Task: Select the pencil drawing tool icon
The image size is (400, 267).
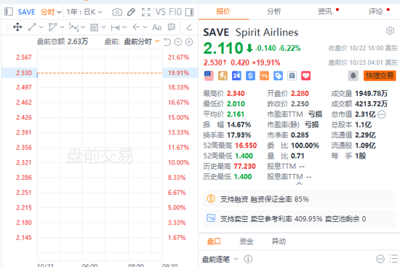Action: point(131,12)
